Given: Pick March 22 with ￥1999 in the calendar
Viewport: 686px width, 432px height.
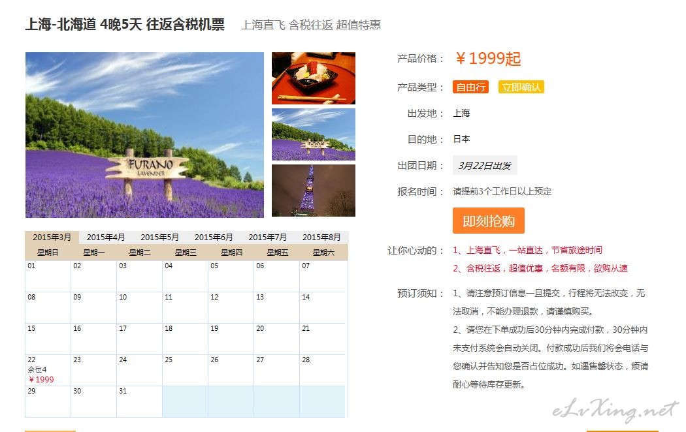Looking at the screenshot, I should pyautogui.click(x=48, y=370).
